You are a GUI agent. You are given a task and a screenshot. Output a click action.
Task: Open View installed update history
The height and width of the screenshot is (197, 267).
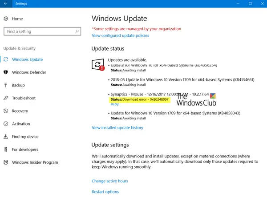117,128
